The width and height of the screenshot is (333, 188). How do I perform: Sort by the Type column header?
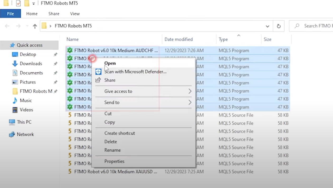click(x=223, y=39)
